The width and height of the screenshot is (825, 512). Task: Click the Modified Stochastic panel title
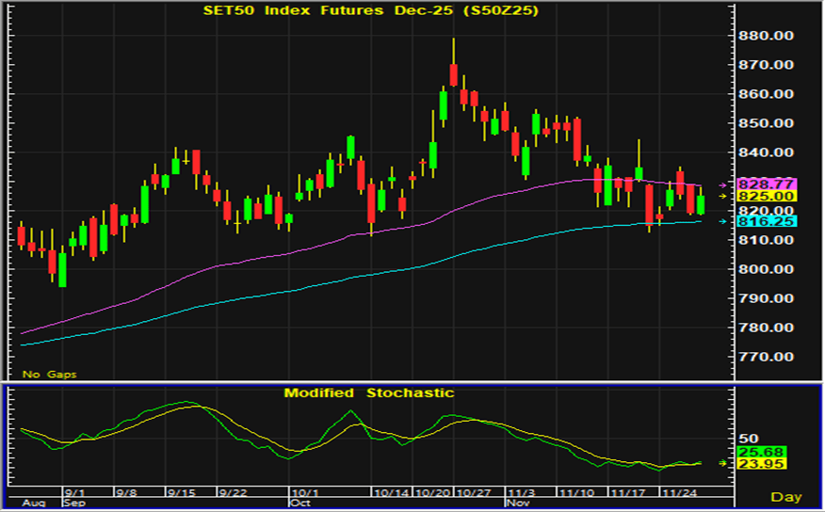coord(369,392)
